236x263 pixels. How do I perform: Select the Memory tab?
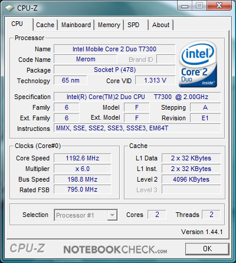(x=109, y=25)
